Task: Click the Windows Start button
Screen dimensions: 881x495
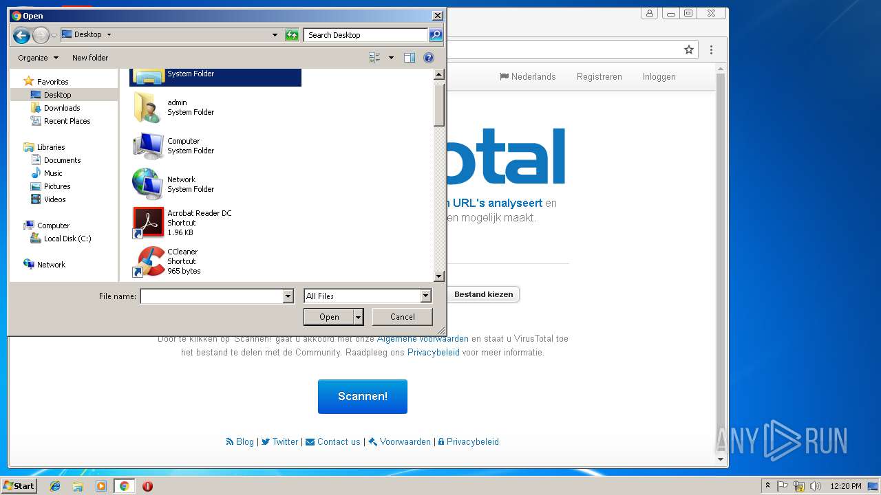Action: point(19,486)
